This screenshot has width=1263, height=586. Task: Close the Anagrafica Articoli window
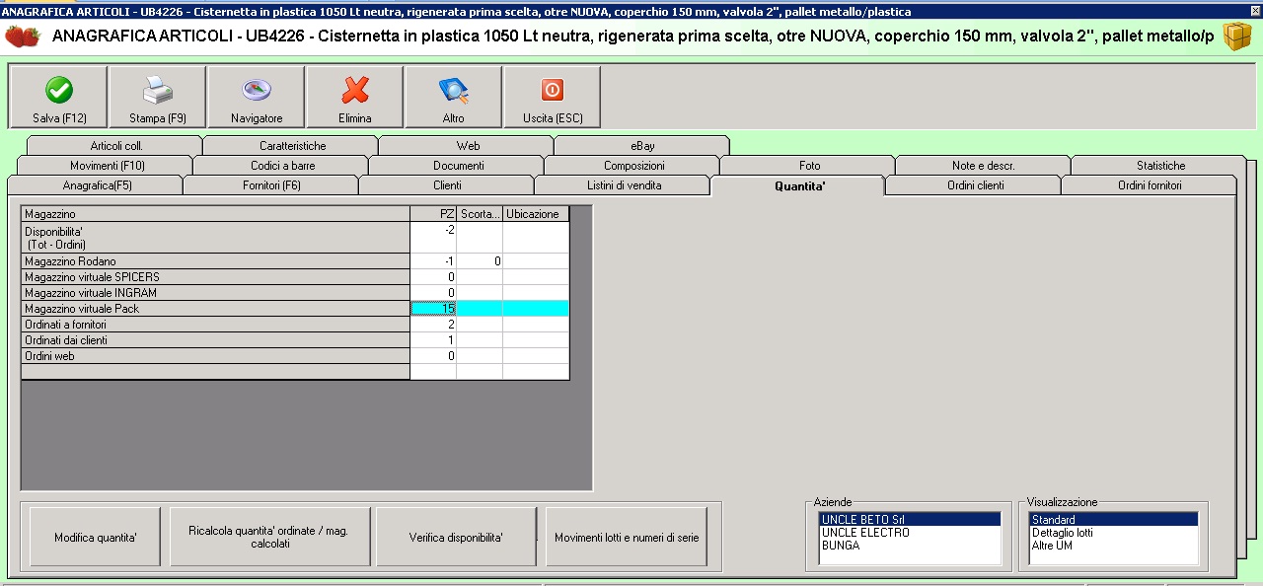1255,11
